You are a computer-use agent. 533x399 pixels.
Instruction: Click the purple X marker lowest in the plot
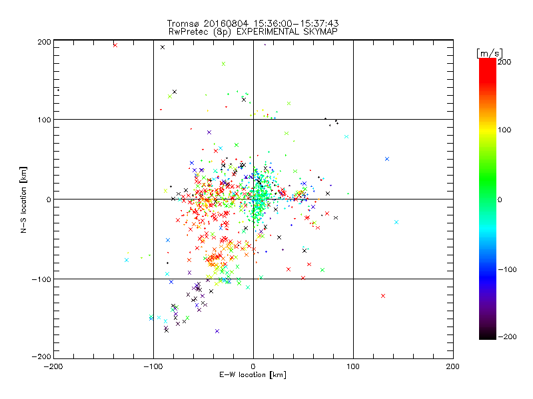pos(217,331)
